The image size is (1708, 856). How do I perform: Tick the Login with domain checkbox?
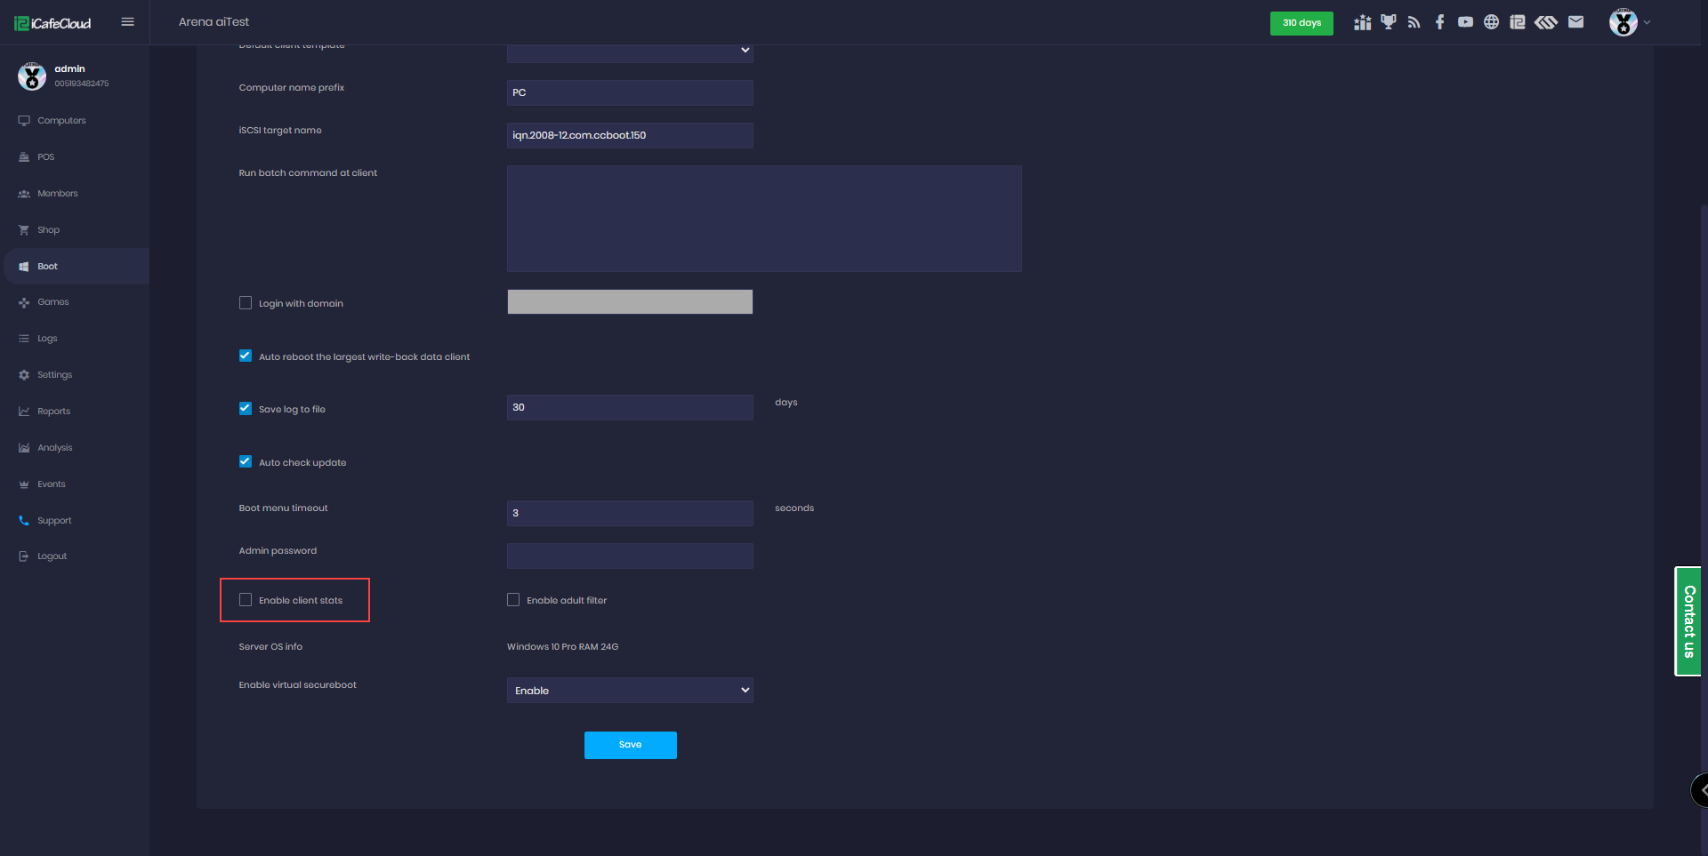(246, 303)
